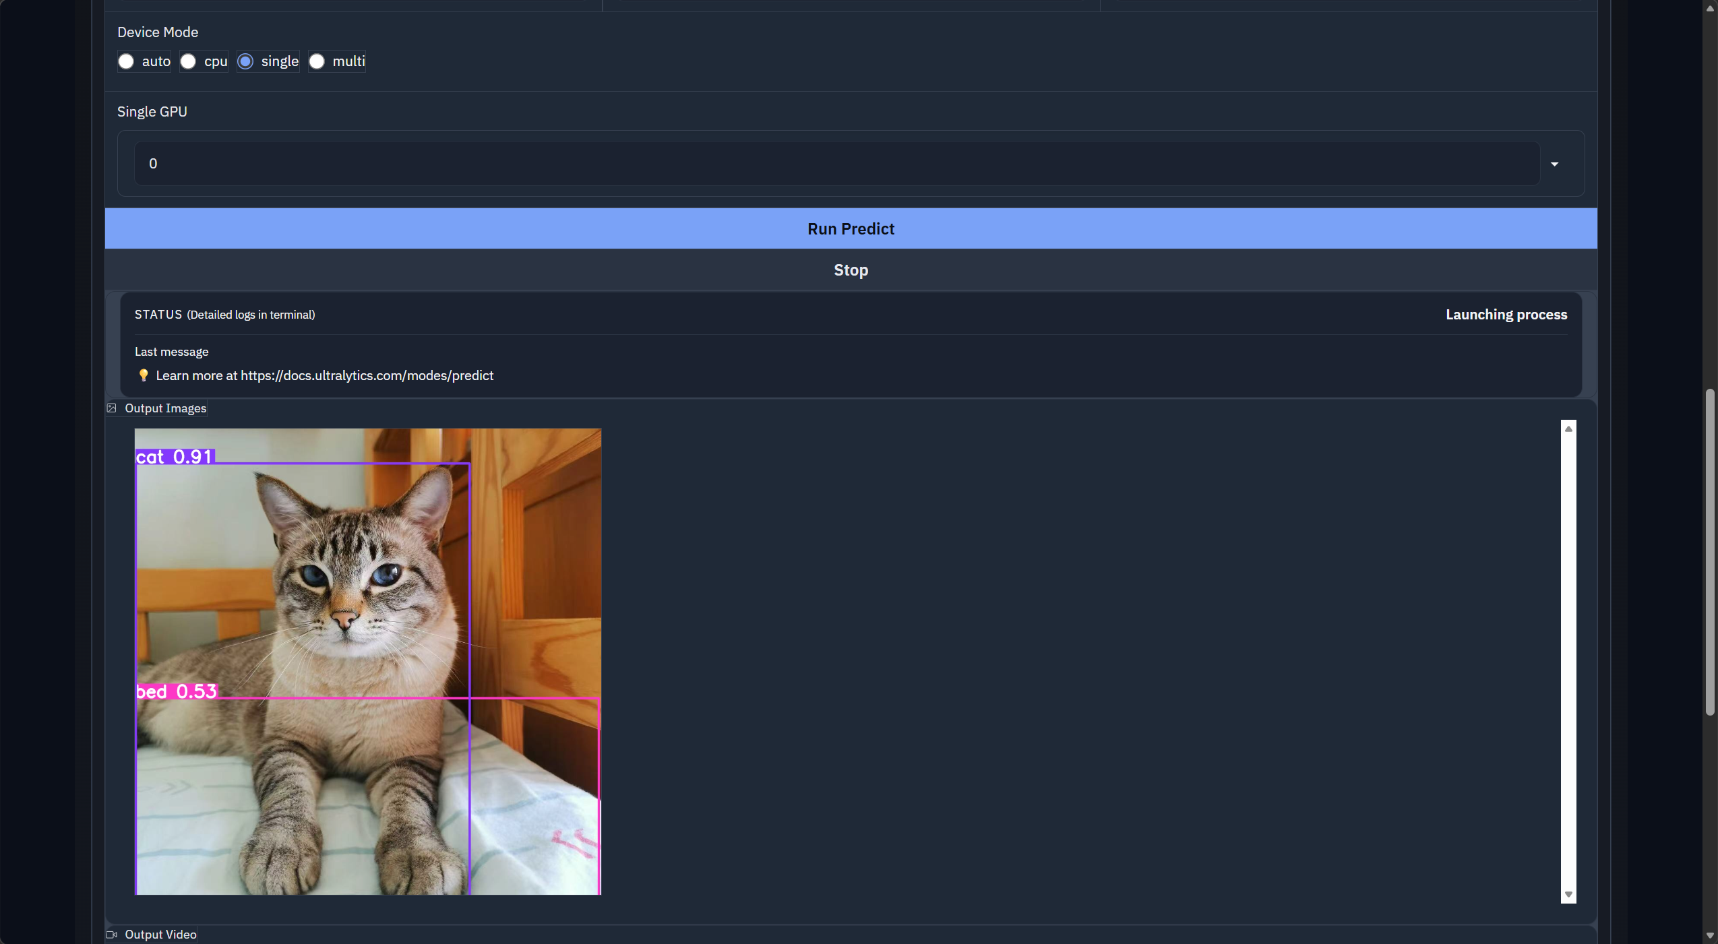Click the gallery scroll-down arrow
This screenshot has height=944, width=1718.
(1568, 894)
